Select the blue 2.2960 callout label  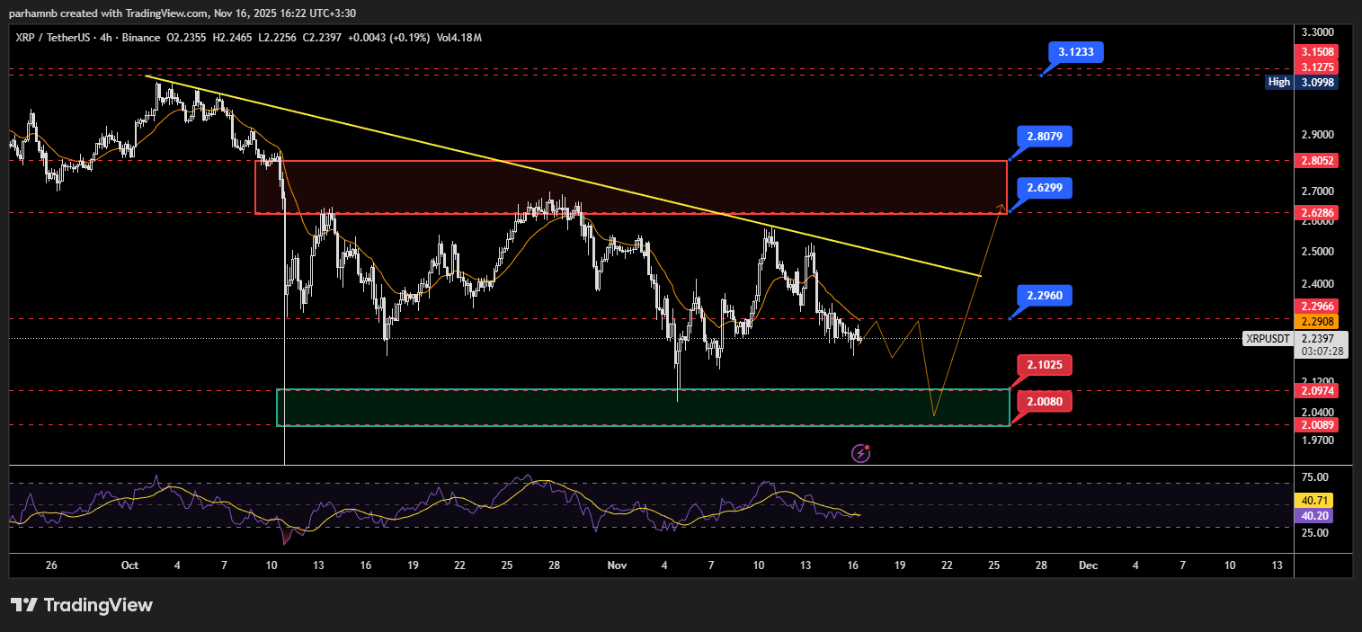[1045, 295]
